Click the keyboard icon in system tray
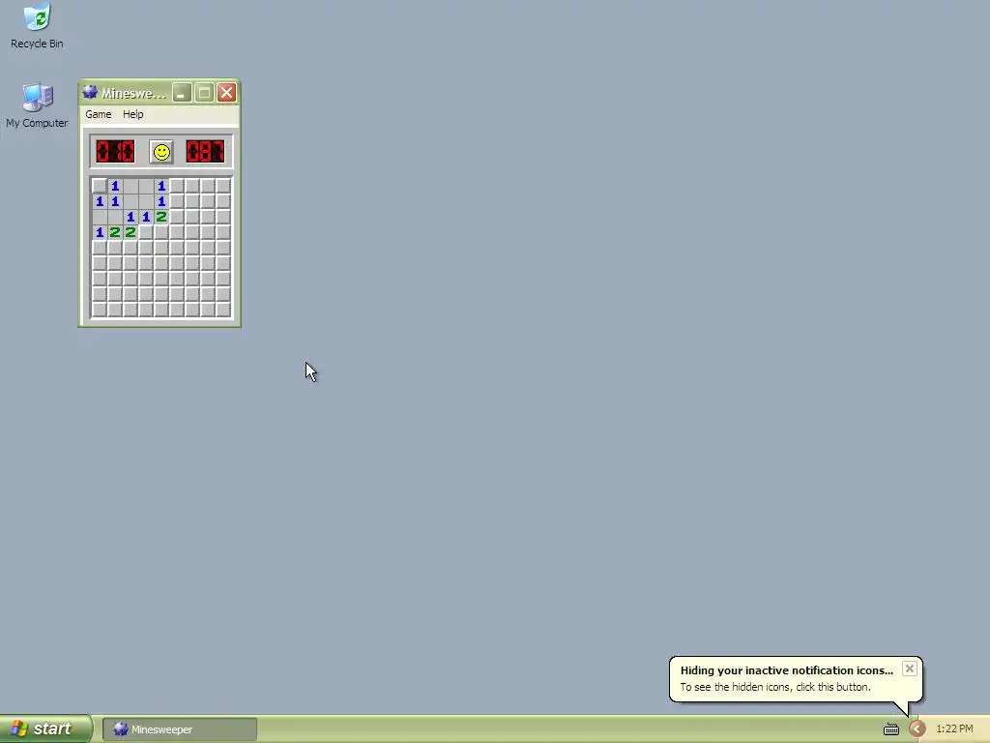 (890, 729)
